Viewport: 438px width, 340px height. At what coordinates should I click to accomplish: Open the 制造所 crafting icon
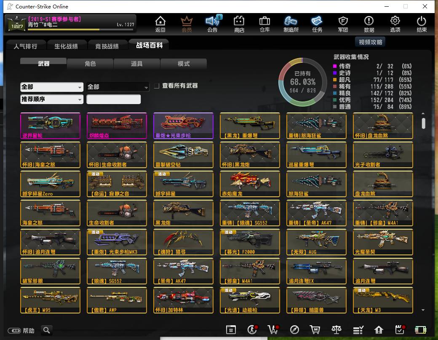tap(291, 24)
